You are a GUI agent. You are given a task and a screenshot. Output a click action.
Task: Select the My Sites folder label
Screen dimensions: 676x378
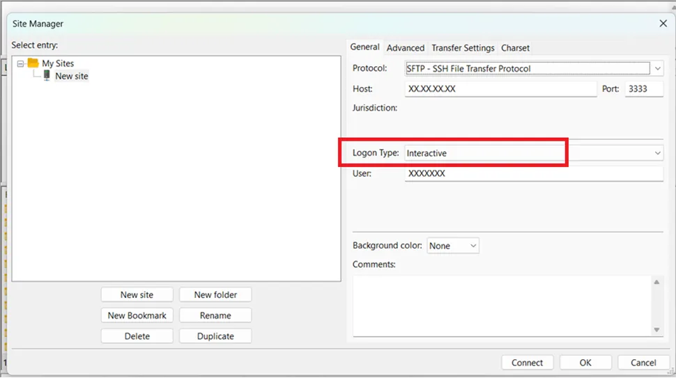coord(58,63)
